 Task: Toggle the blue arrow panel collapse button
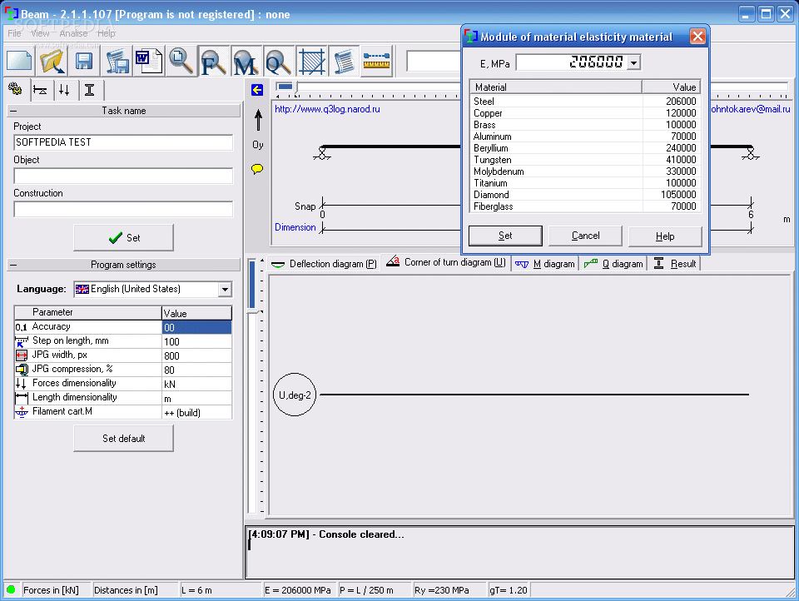(x=256, y=90)
